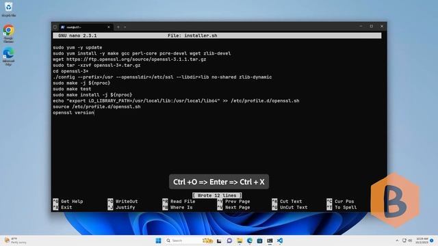
Task: Click the './config --prefix=/usr' line
Action: (162, 77)
